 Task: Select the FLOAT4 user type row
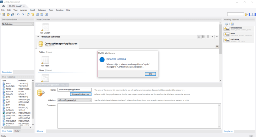coord(17,91)
